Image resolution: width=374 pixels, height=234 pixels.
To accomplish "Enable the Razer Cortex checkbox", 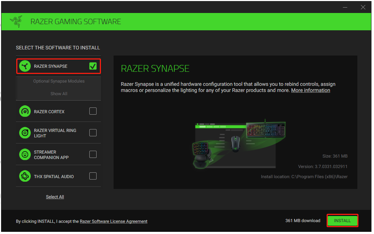I will pyautogui.click(x=93, y=111).
